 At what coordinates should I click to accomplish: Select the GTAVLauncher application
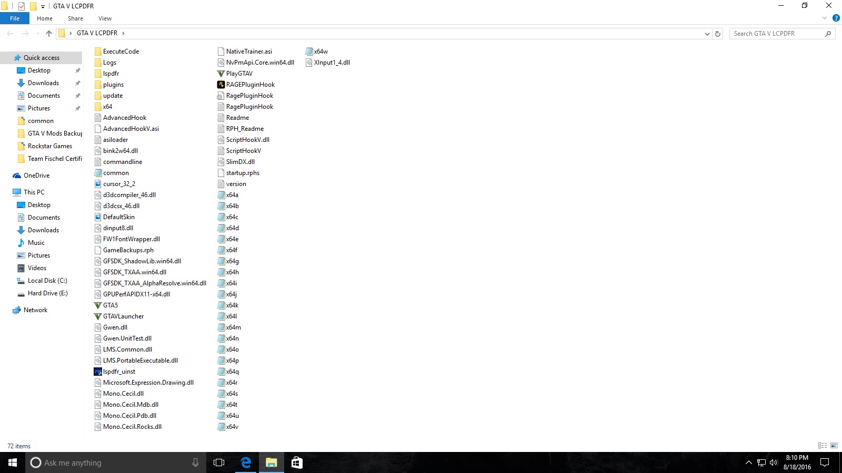coord(119,316)
